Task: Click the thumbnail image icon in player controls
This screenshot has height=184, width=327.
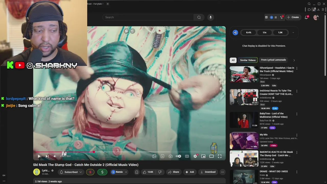Action: 154,156
